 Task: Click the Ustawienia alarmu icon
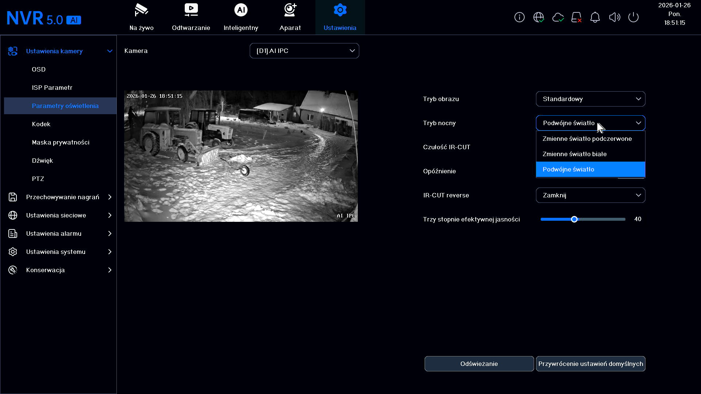[x=13, y=233]
